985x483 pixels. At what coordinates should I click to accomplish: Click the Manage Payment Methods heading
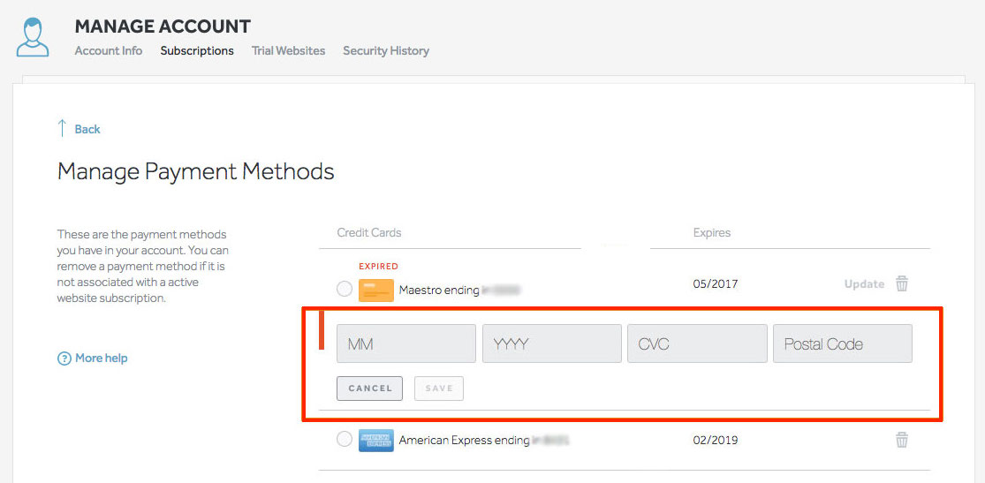(195, 170)
